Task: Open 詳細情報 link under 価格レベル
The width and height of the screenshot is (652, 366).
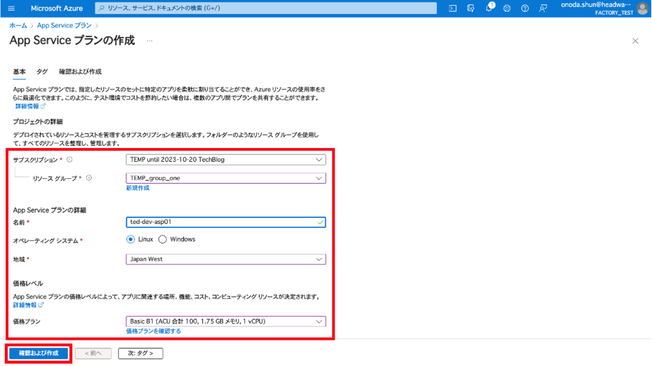Action: (28, 305)
